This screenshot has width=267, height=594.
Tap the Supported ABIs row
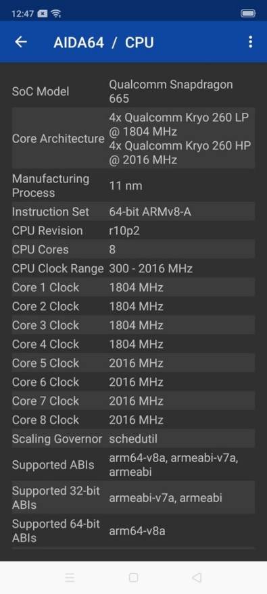pos(133,464)
